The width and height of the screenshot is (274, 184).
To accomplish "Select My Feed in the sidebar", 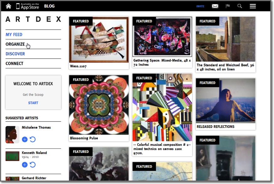I will 14,35.
